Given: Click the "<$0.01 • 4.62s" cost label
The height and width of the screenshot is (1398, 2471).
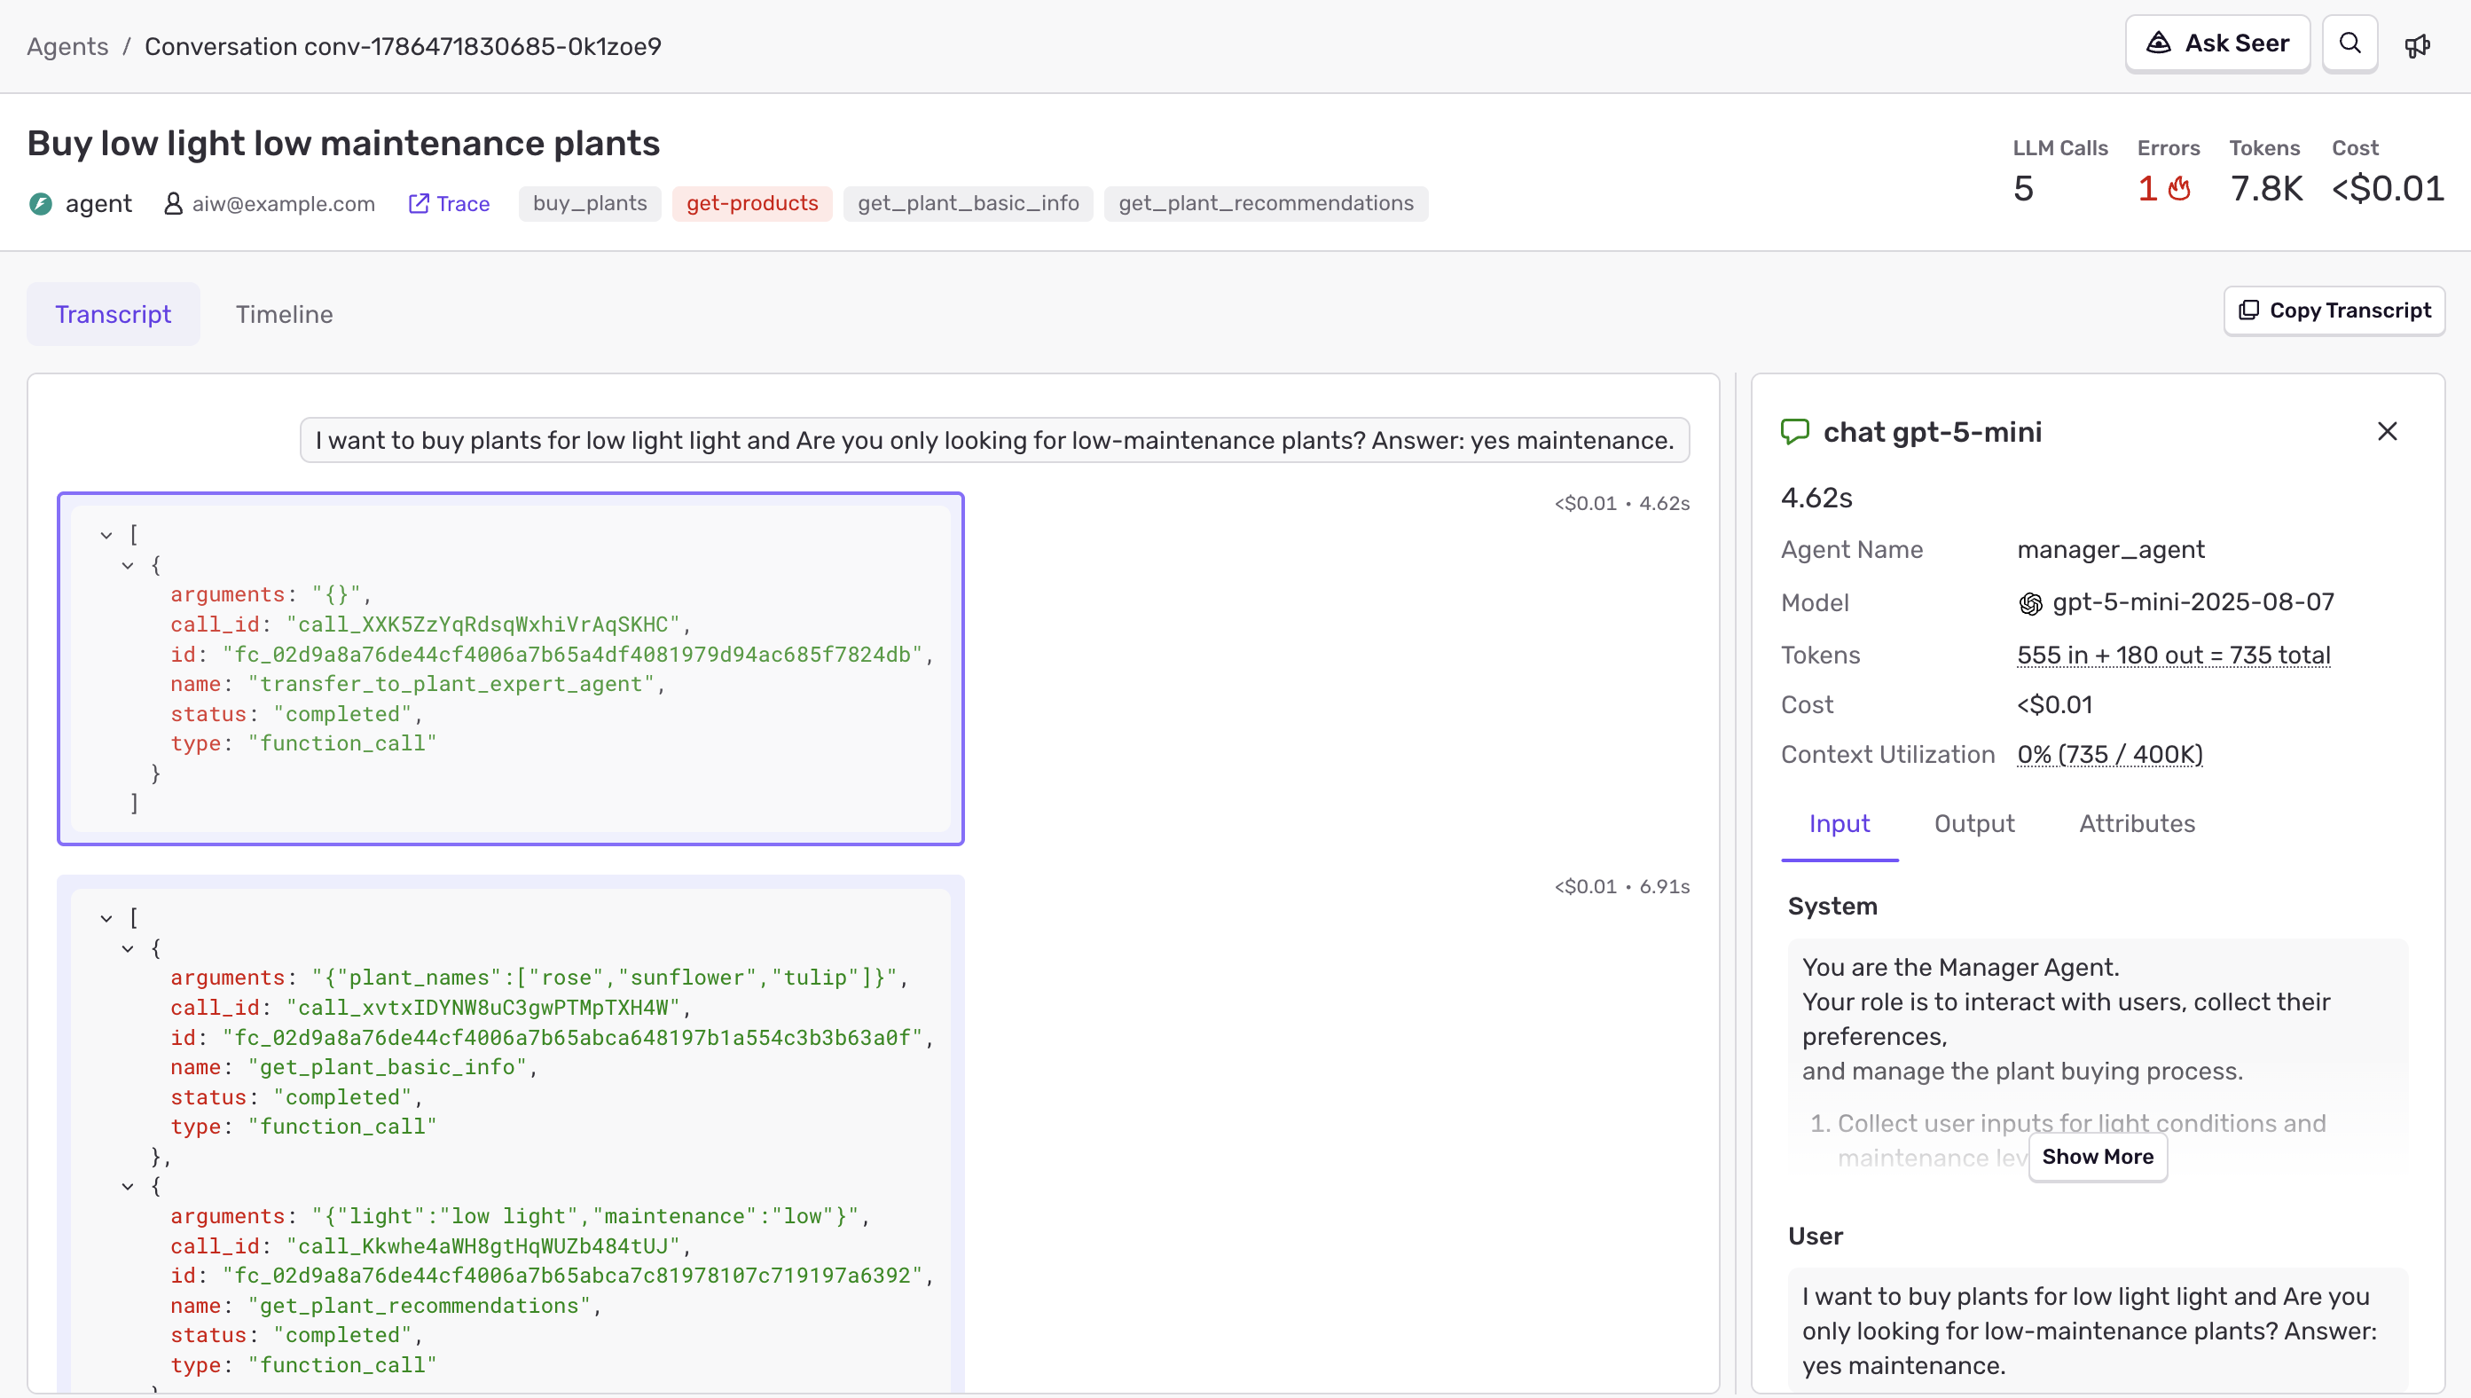Looking at the screenshot, I should pyautogui.click(x=1622, y=503).
